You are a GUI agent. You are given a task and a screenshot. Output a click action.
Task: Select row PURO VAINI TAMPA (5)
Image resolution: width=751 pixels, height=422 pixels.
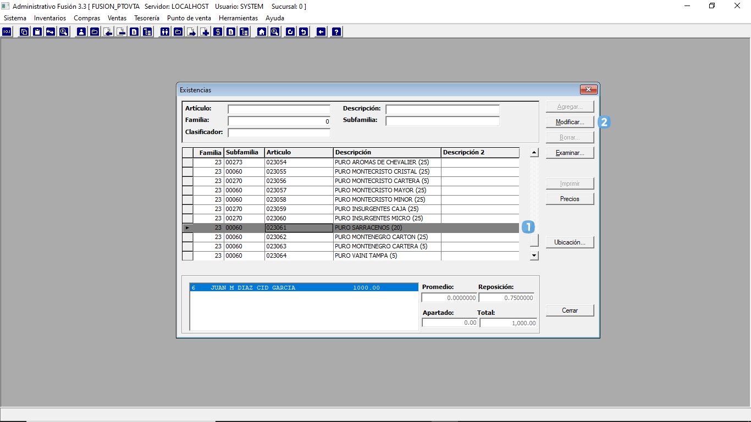click(x=351, y=256)
